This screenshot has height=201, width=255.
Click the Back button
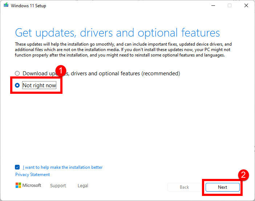click(x=184, y=187)
